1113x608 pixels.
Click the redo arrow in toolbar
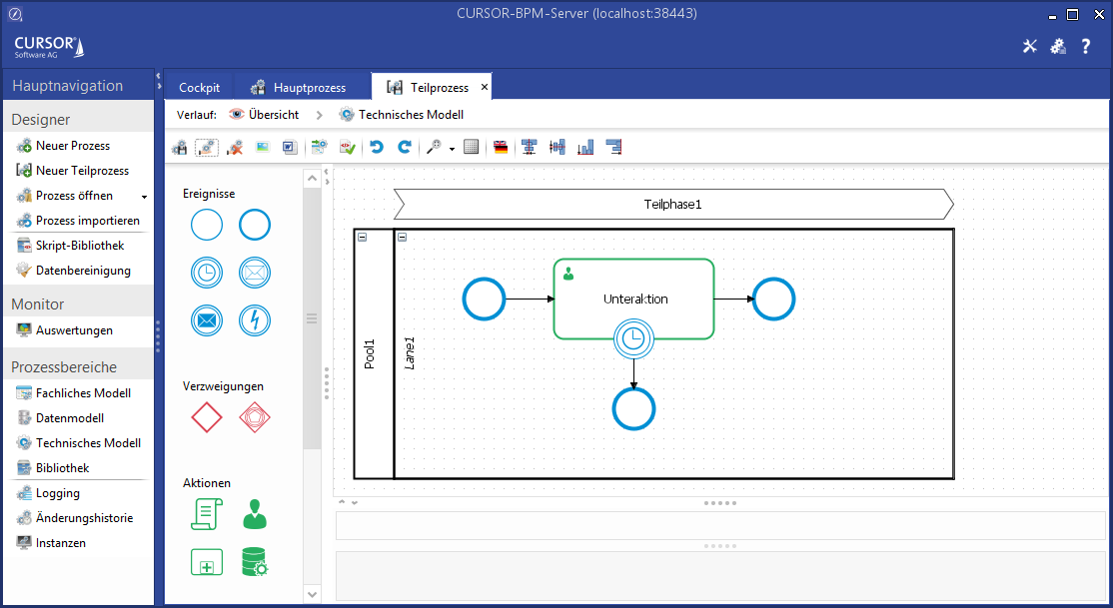(x=405, y=147)
